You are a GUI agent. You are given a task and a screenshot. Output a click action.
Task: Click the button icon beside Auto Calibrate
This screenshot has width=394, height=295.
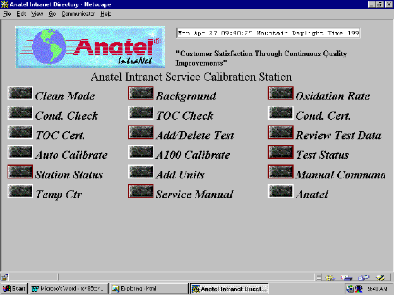(20, 152)
